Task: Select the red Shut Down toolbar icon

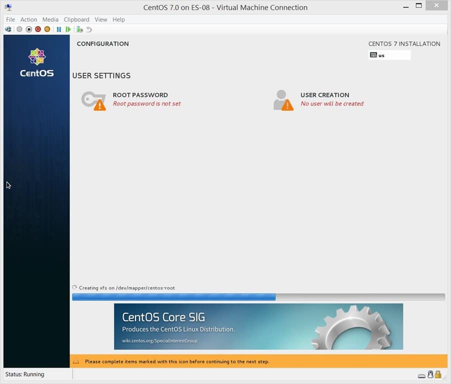Action: [37, 29]
